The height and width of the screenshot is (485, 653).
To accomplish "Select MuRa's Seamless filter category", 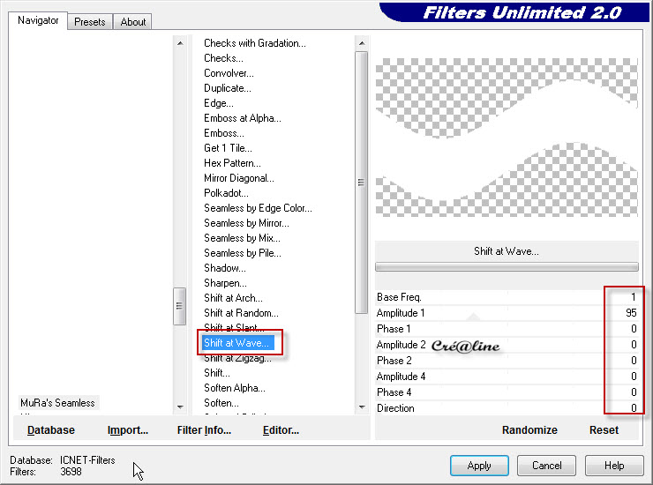I will (x=57, y=403).
